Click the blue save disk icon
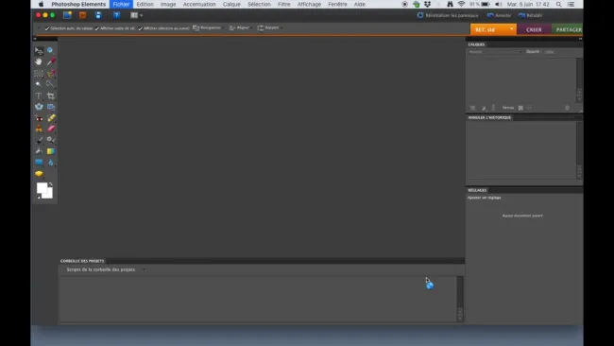The image size is (614, 346). tap(98, 15)
